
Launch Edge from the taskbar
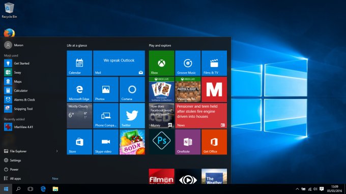click(43, 189)
